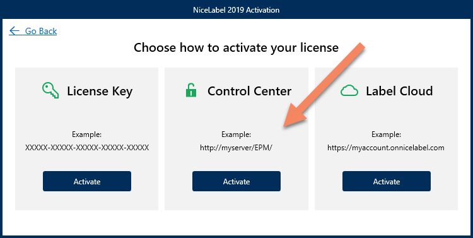Select the Control Center heading
This screenshot has width=473, height=238.
point(250,91)
